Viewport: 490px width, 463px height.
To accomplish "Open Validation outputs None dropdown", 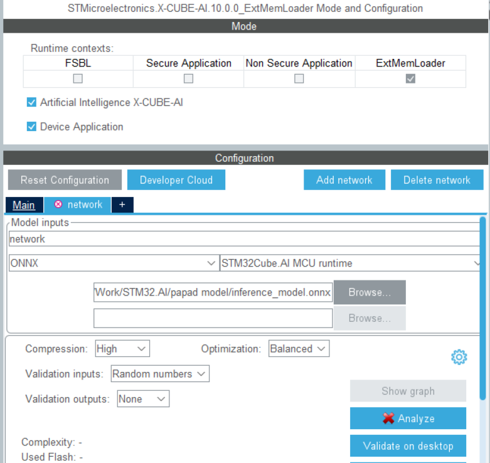I will 143,398.
